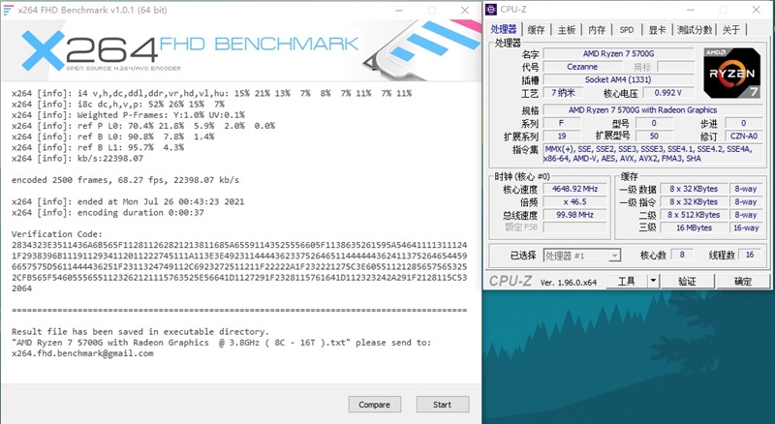Click the ref B L1 info line
Screen dimensions: 775x424
(98, 147)
